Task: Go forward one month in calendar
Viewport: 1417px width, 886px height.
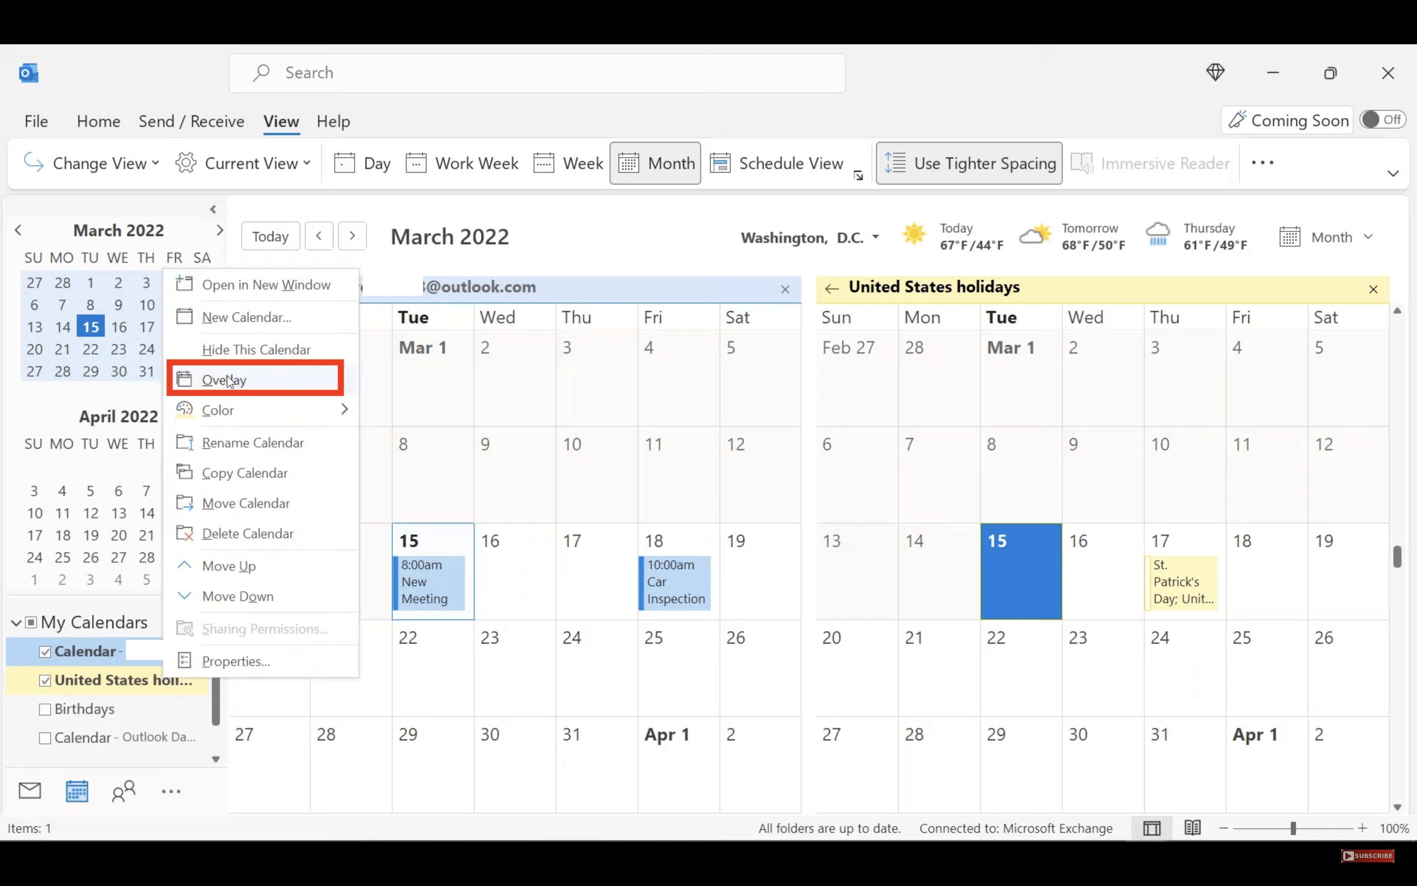Action: (x=352, y=236)
